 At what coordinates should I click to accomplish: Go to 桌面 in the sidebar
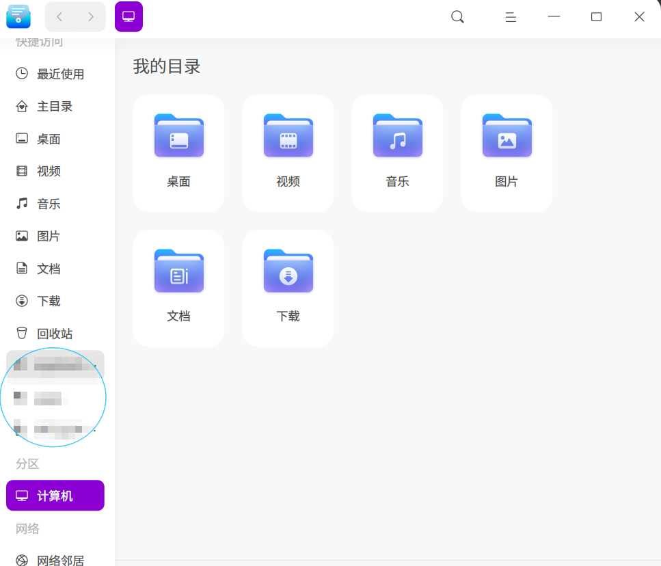[x=55, y=139]
